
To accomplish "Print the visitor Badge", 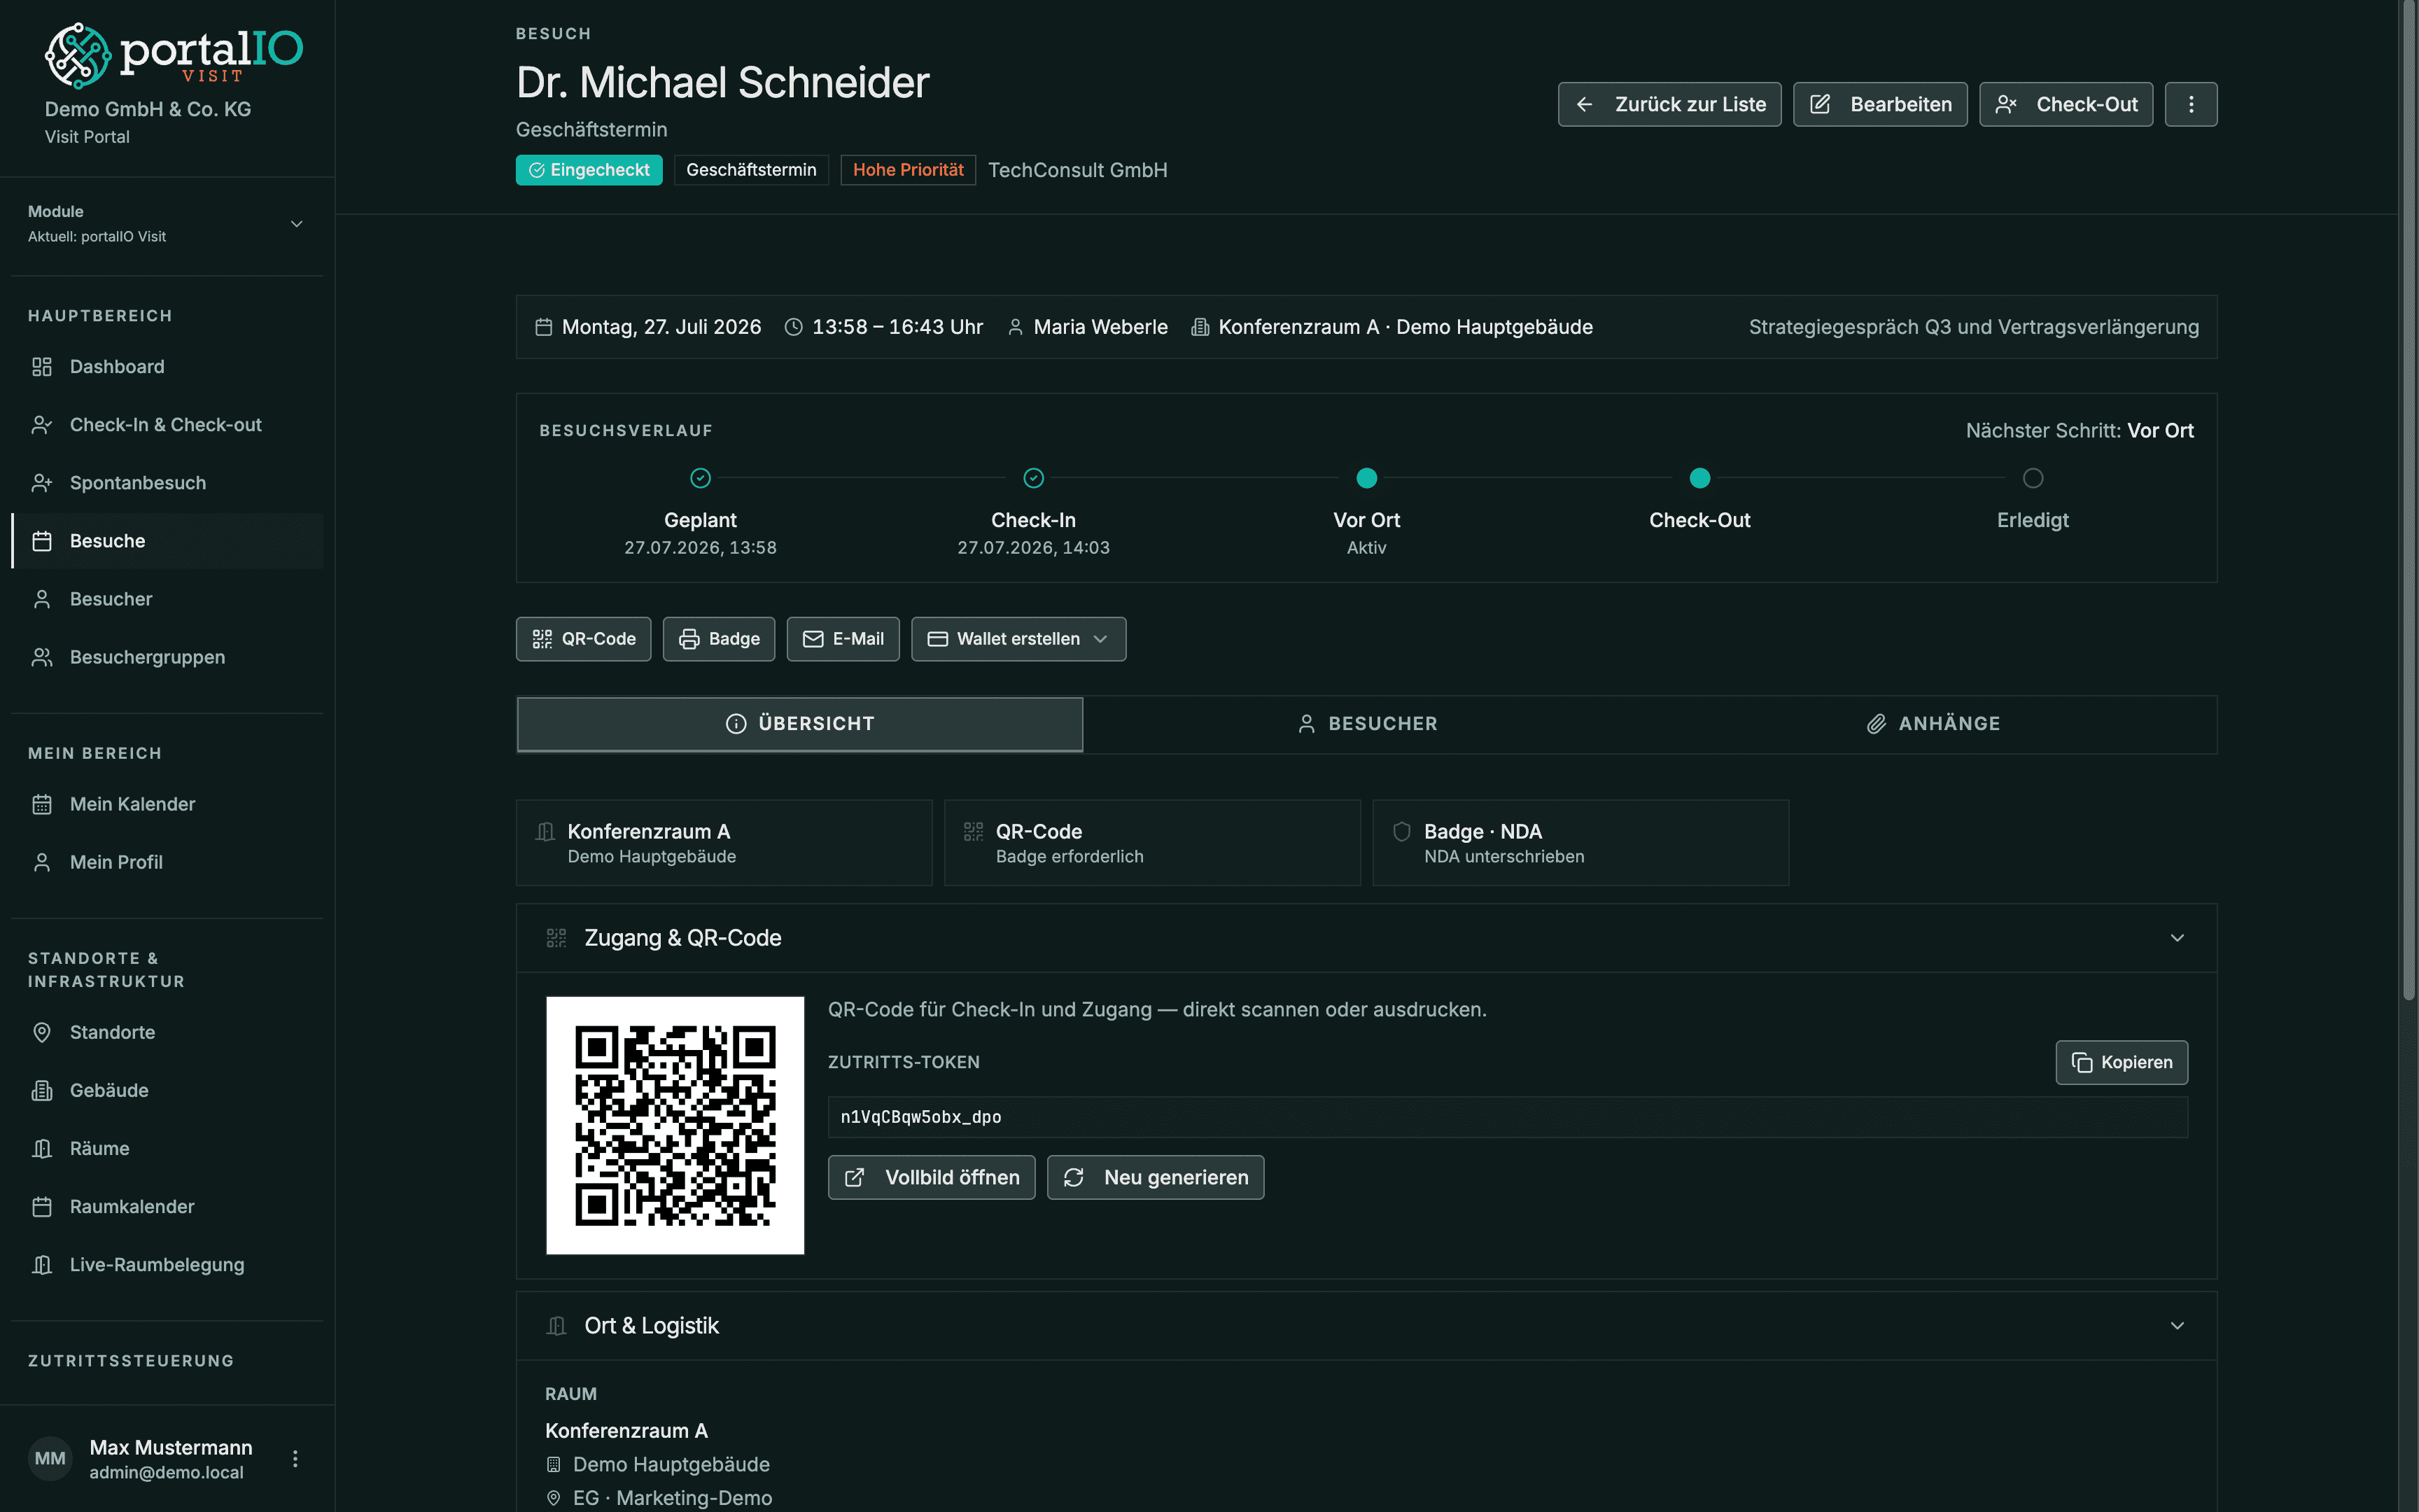I will (719, 639).
